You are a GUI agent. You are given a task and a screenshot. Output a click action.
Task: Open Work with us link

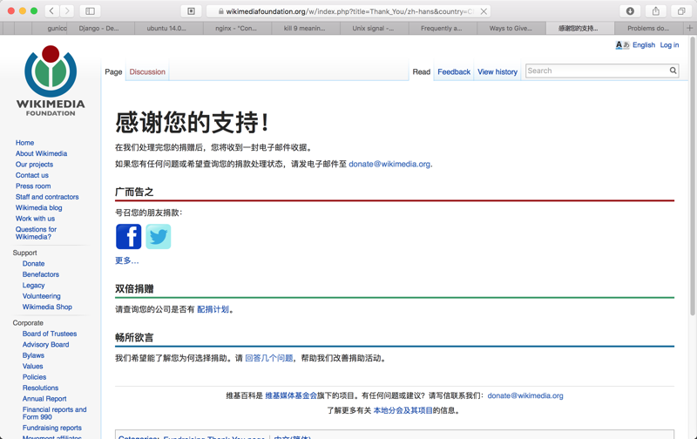pos(35,219)
